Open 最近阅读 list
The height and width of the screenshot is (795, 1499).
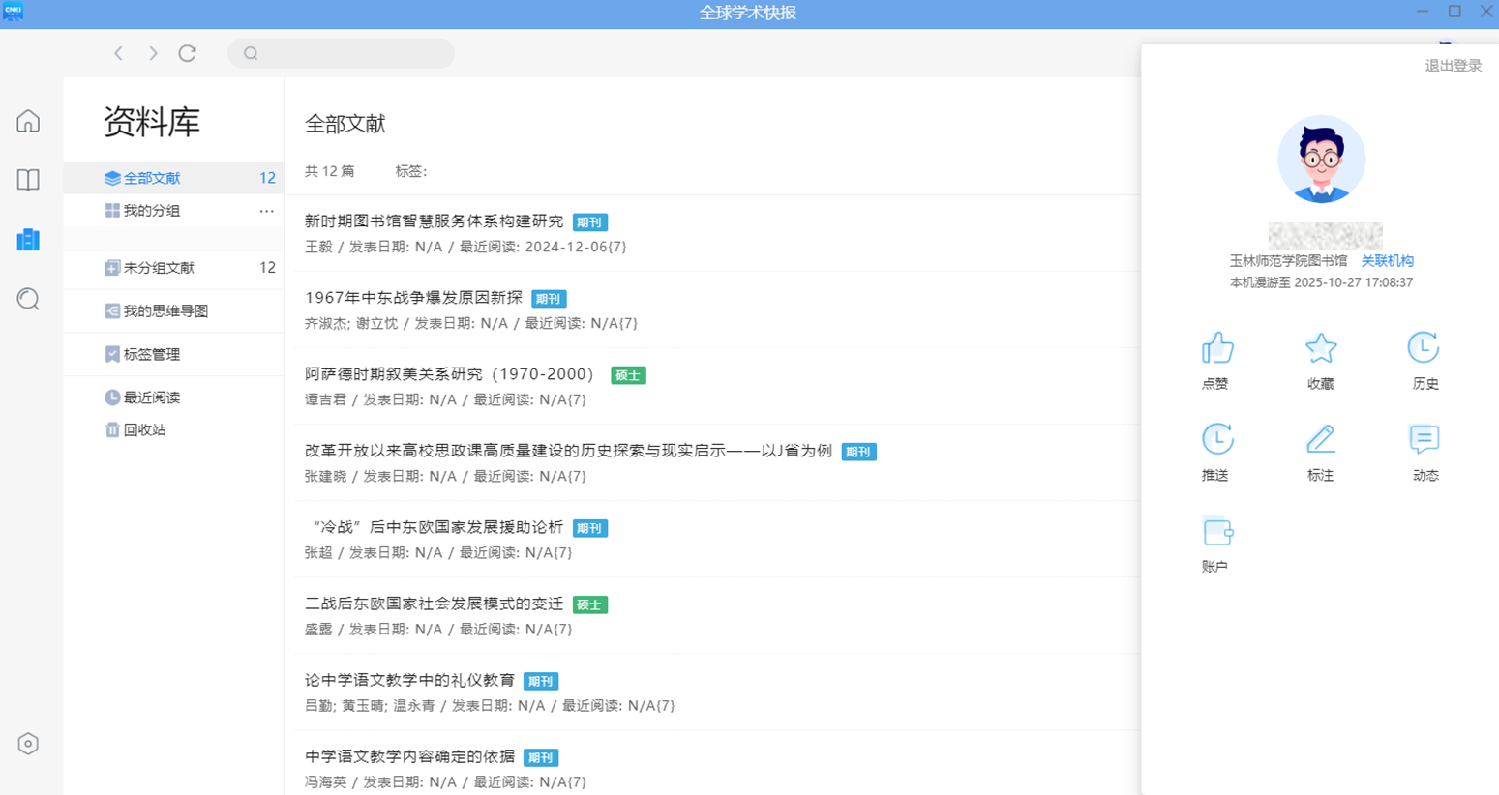(174, 397)
